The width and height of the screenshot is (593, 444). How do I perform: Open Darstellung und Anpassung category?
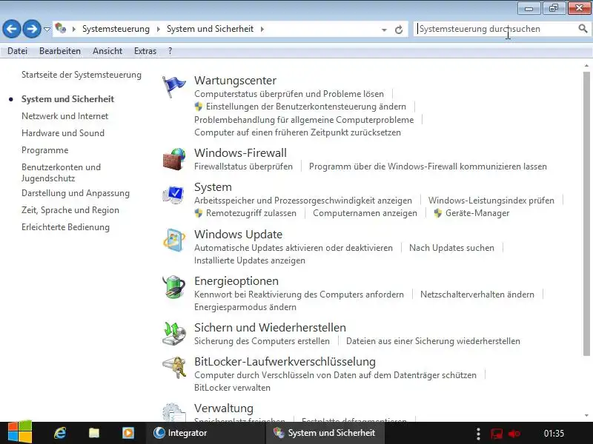pyautogui.click(x=76, y=193)
